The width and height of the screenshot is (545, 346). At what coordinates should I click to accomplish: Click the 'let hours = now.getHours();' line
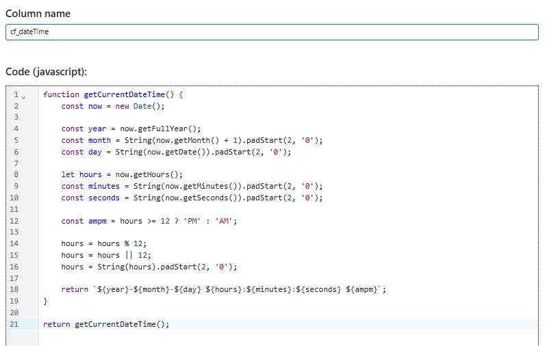coord(122,174)
